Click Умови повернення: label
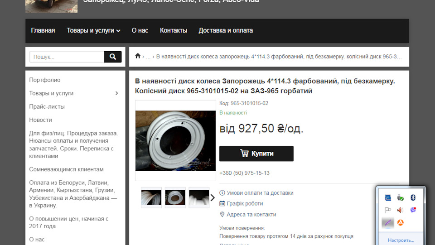The height and width of the screenshot is (245, 435). click(x=242, y=228)
